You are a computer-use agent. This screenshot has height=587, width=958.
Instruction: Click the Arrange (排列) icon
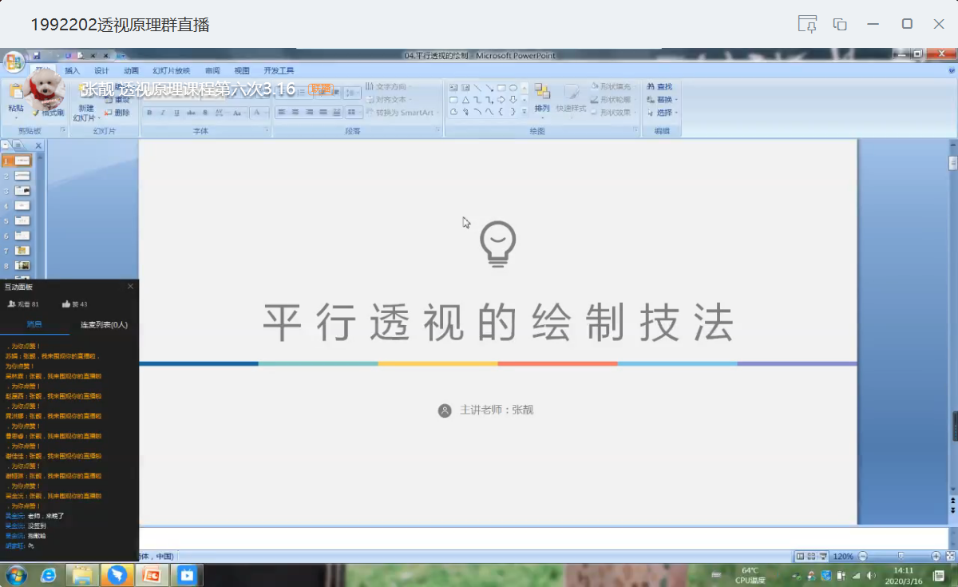click(x=542, y=96)
